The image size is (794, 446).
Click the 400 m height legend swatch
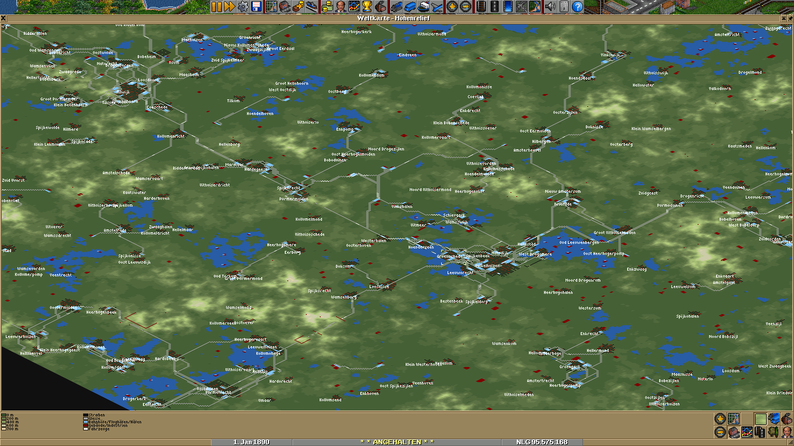(x=3, y=422)
